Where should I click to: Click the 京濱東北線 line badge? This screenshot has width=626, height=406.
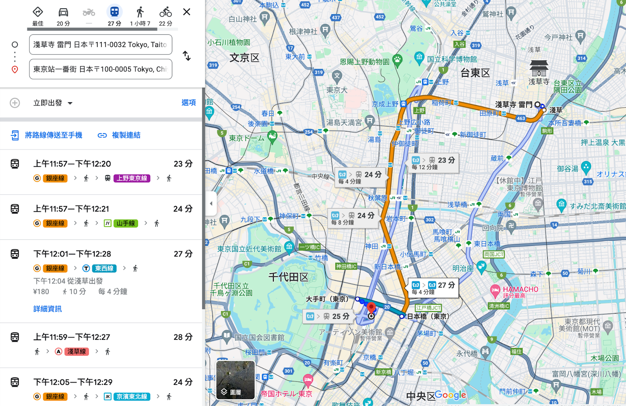132,397
